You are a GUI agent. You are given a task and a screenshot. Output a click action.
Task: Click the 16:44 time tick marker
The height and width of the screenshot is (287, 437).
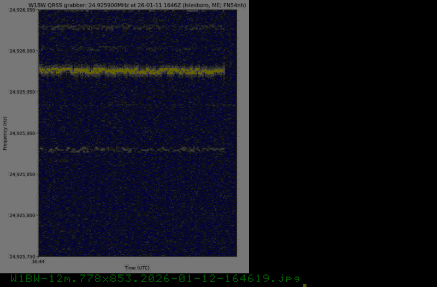click(38, 262)
